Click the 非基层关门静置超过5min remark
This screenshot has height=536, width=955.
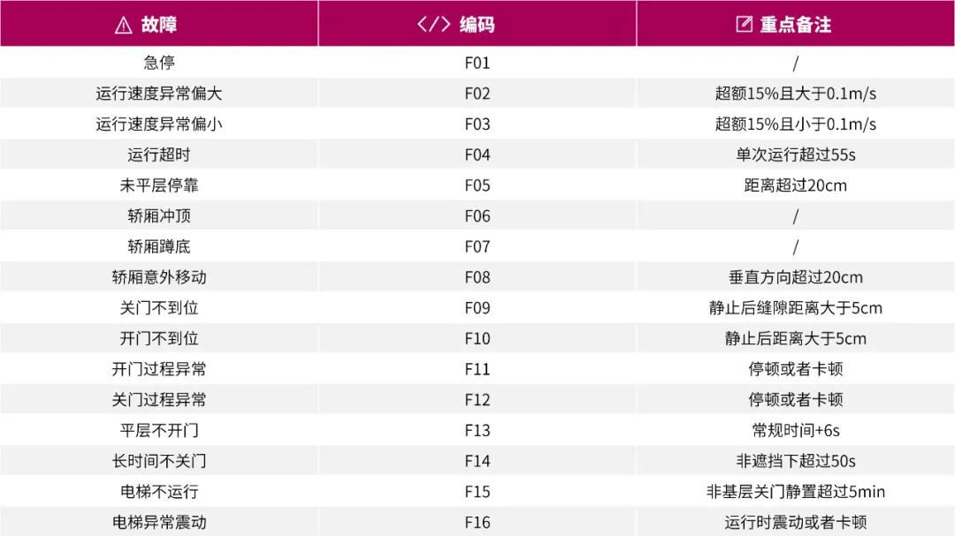(x=796, y=492)
